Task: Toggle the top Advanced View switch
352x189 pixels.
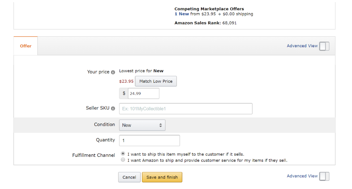Action: point(324,46)
